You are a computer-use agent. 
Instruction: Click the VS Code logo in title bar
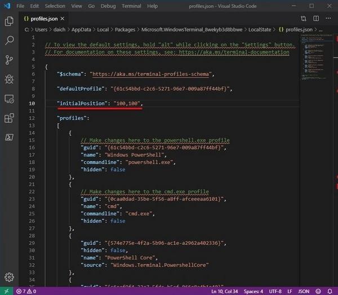[x=7, y=6]
